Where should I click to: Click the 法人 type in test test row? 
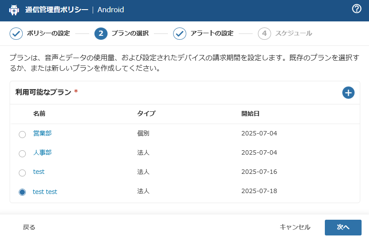143,191
